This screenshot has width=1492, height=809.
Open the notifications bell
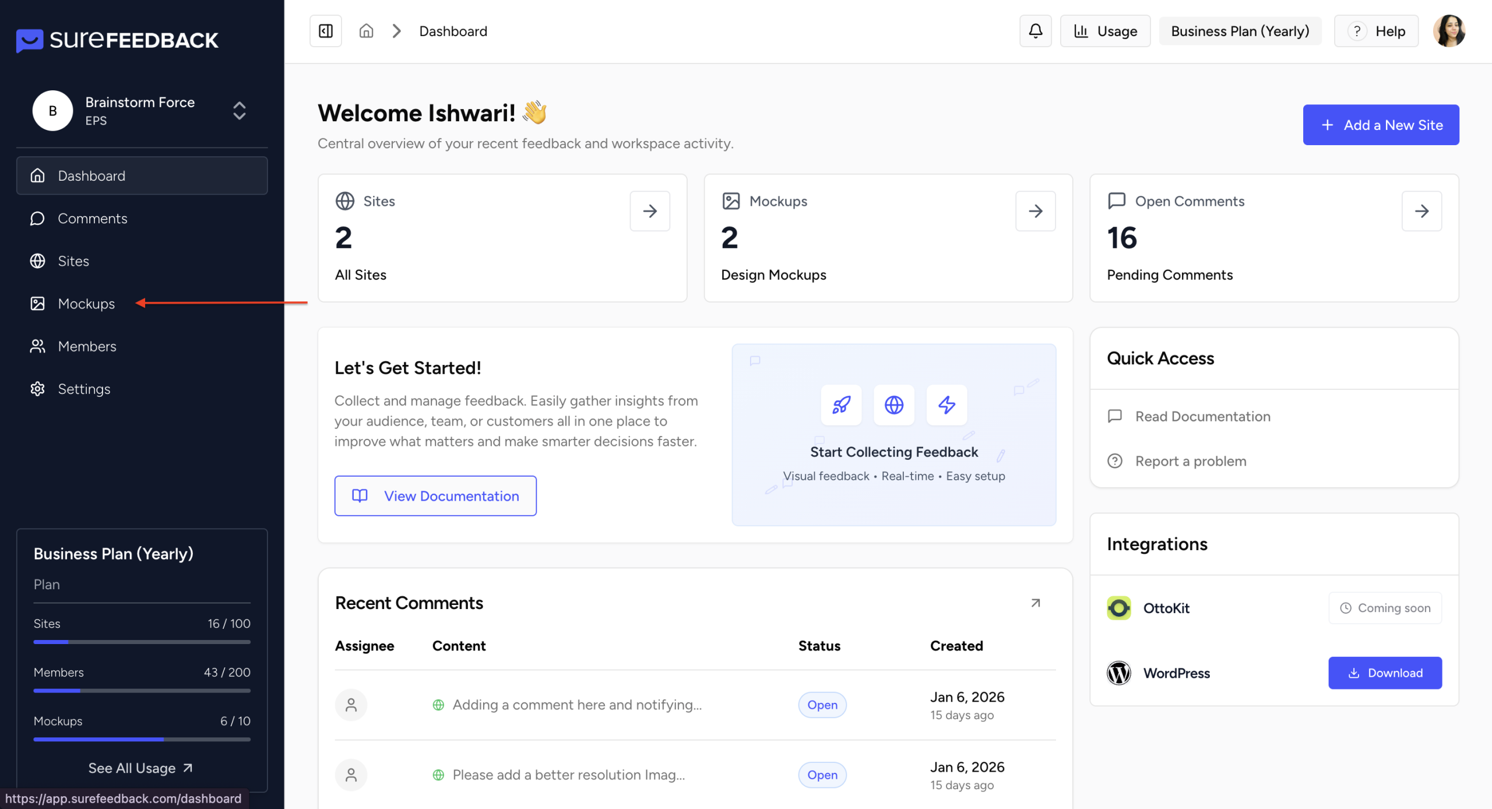click(1035, 31)
